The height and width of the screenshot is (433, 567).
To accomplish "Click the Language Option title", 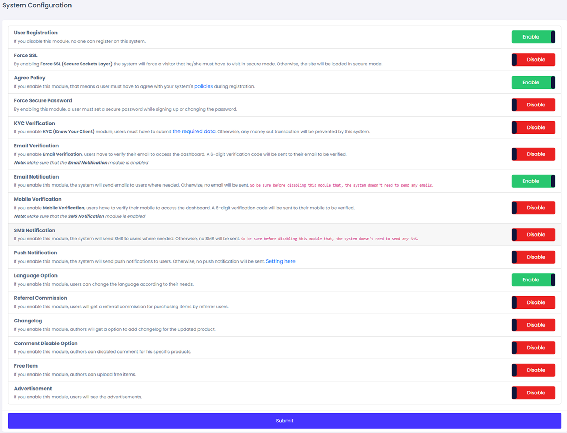I will pyautogui.click(x=35, y=275).
